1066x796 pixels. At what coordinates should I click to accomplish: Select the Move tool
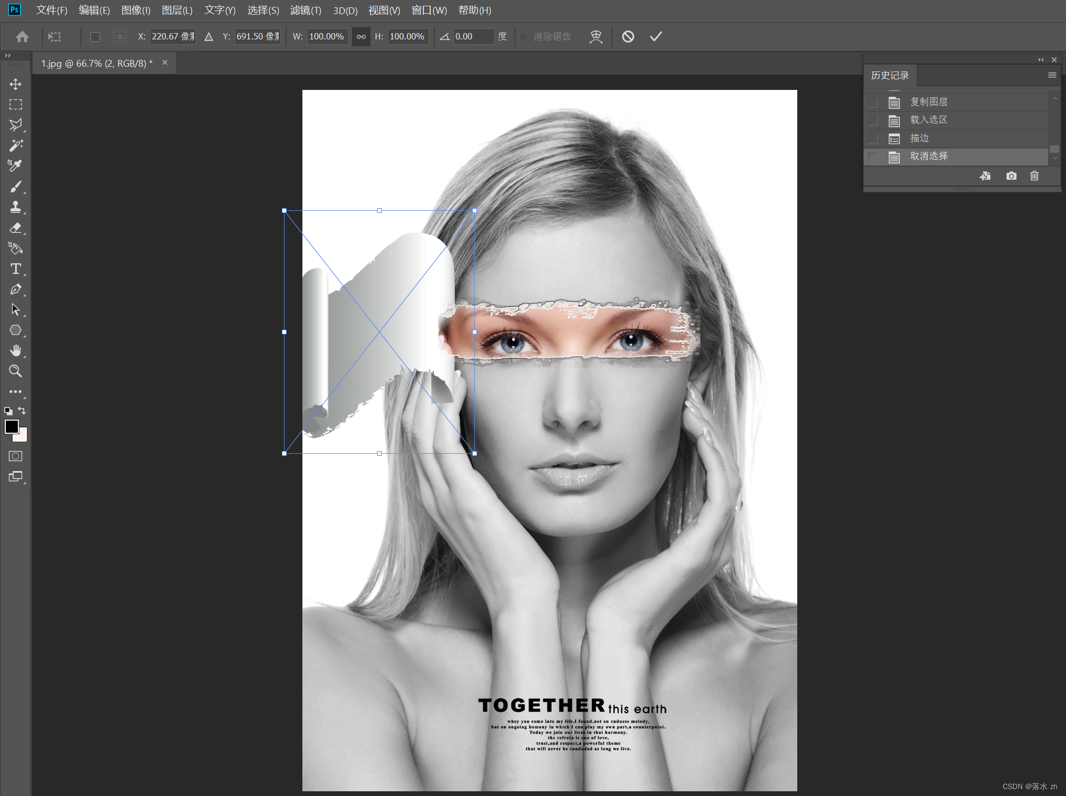(x=15, y=84)
